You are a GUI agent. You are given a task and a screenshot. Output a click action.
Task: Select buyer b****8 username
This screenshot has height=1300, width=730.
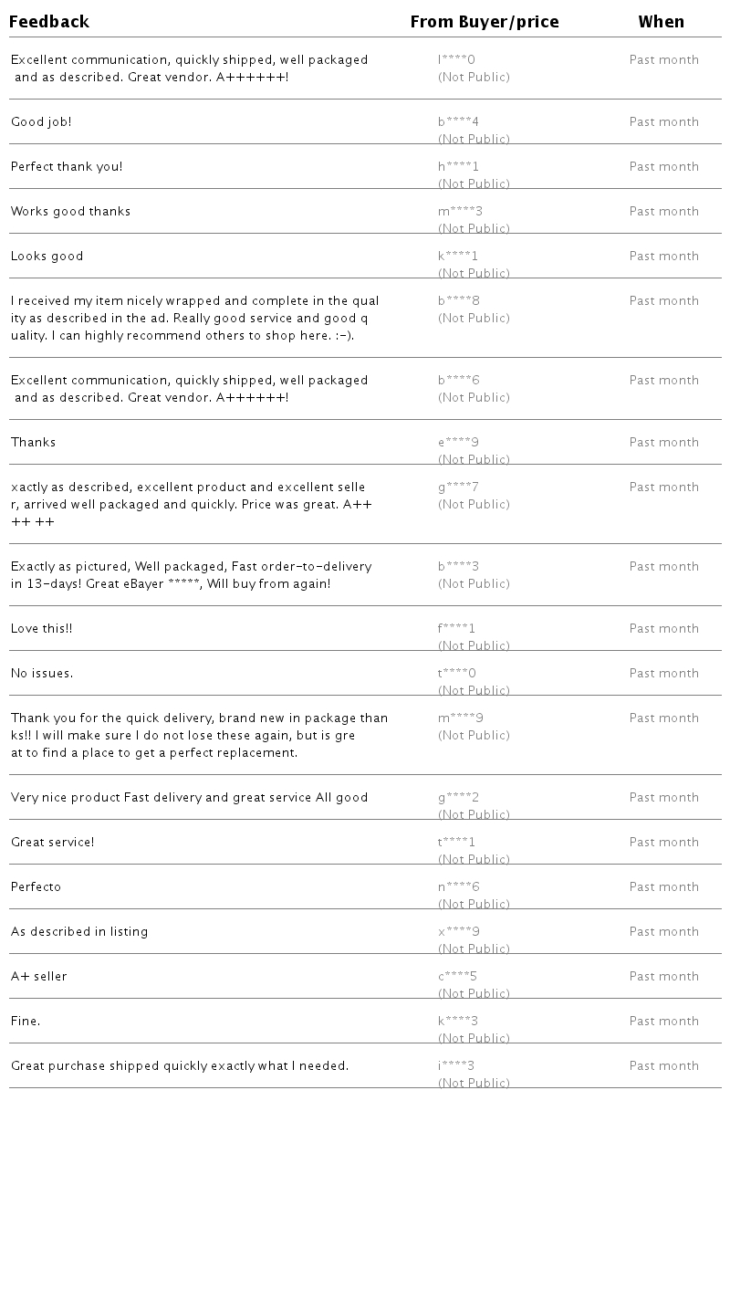tap(458, 301)
